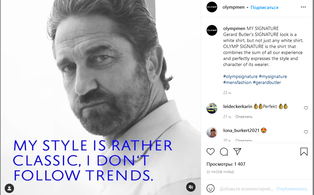
Task: Open olympmen avatar in post header
Action: click(x=212, y=7)
